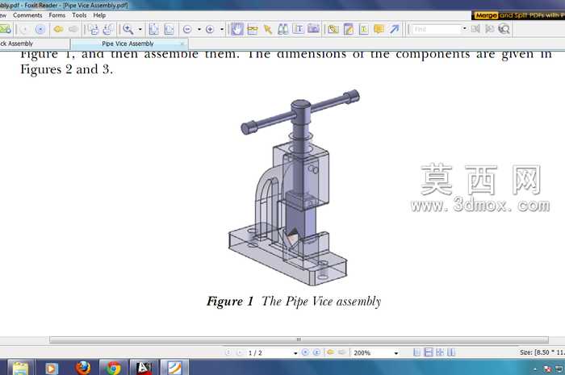Open the Help menu
The height and width of the screenshot is (375, 565).
click(99, 15)
